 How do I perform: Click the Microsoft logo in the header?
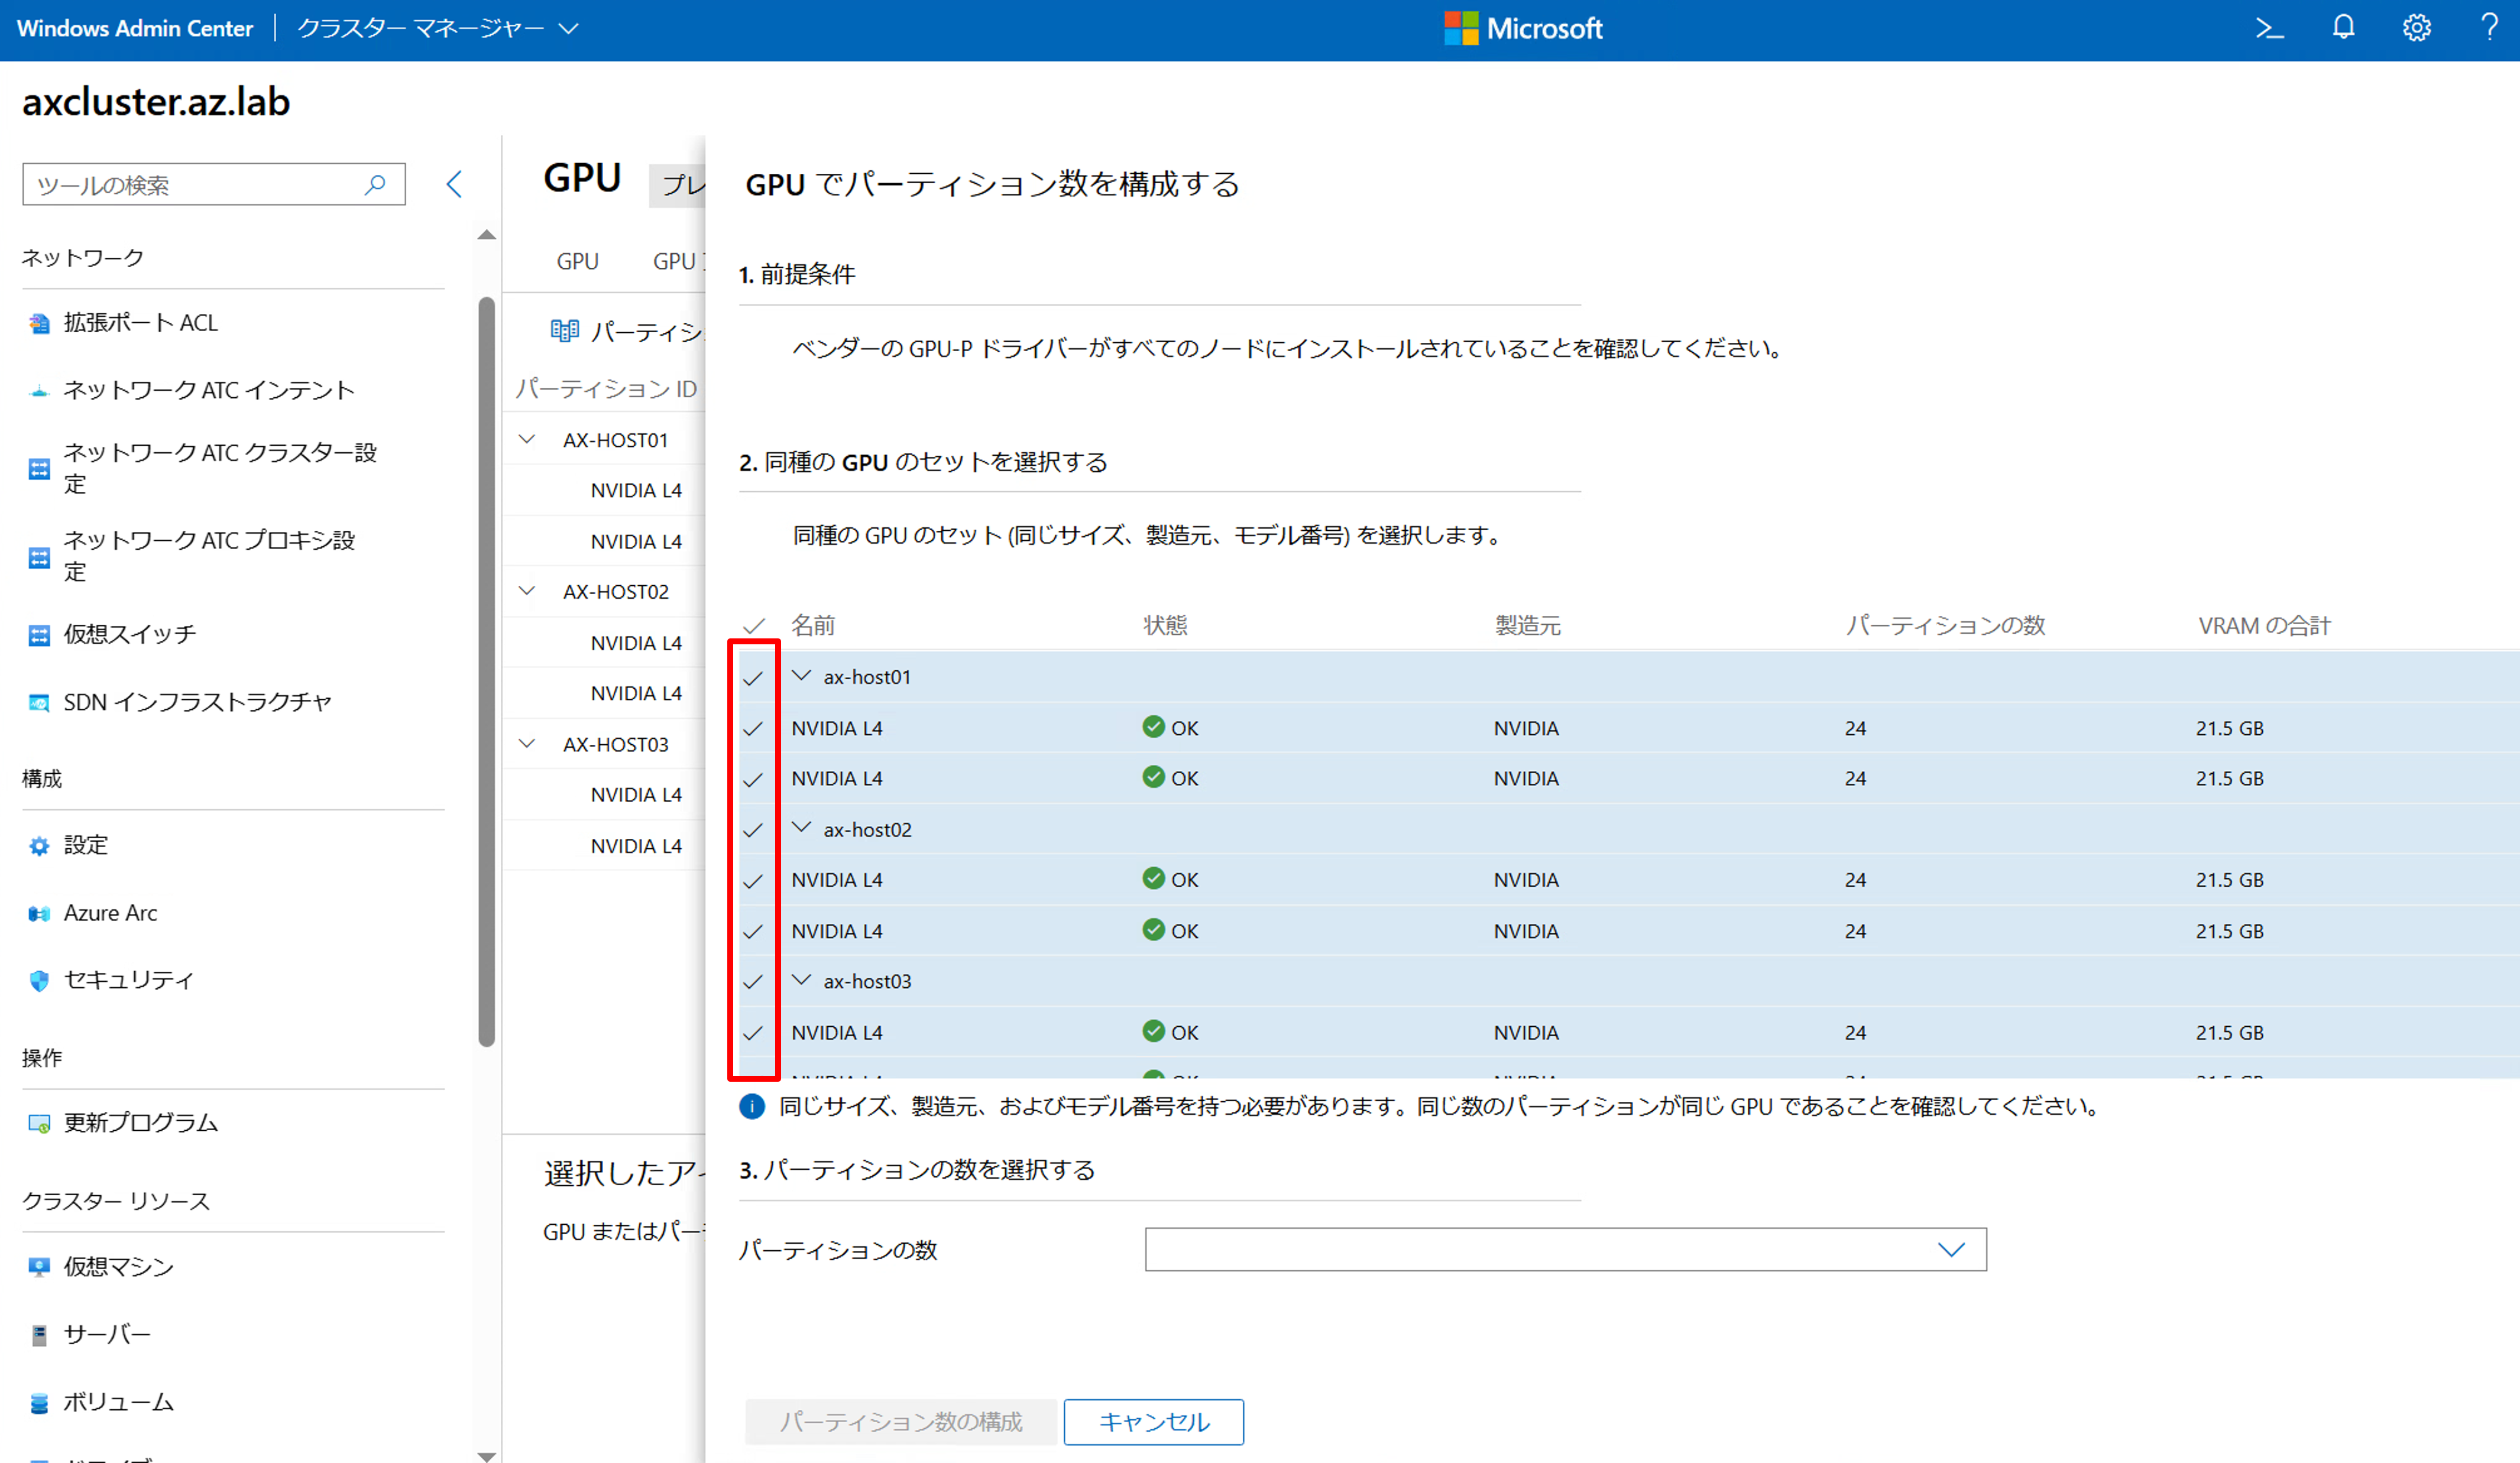click(1523, 28)
